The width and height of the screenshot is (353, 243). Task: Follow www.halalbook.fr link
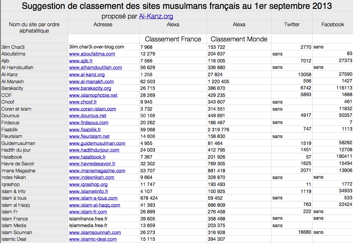coord(87,157)
